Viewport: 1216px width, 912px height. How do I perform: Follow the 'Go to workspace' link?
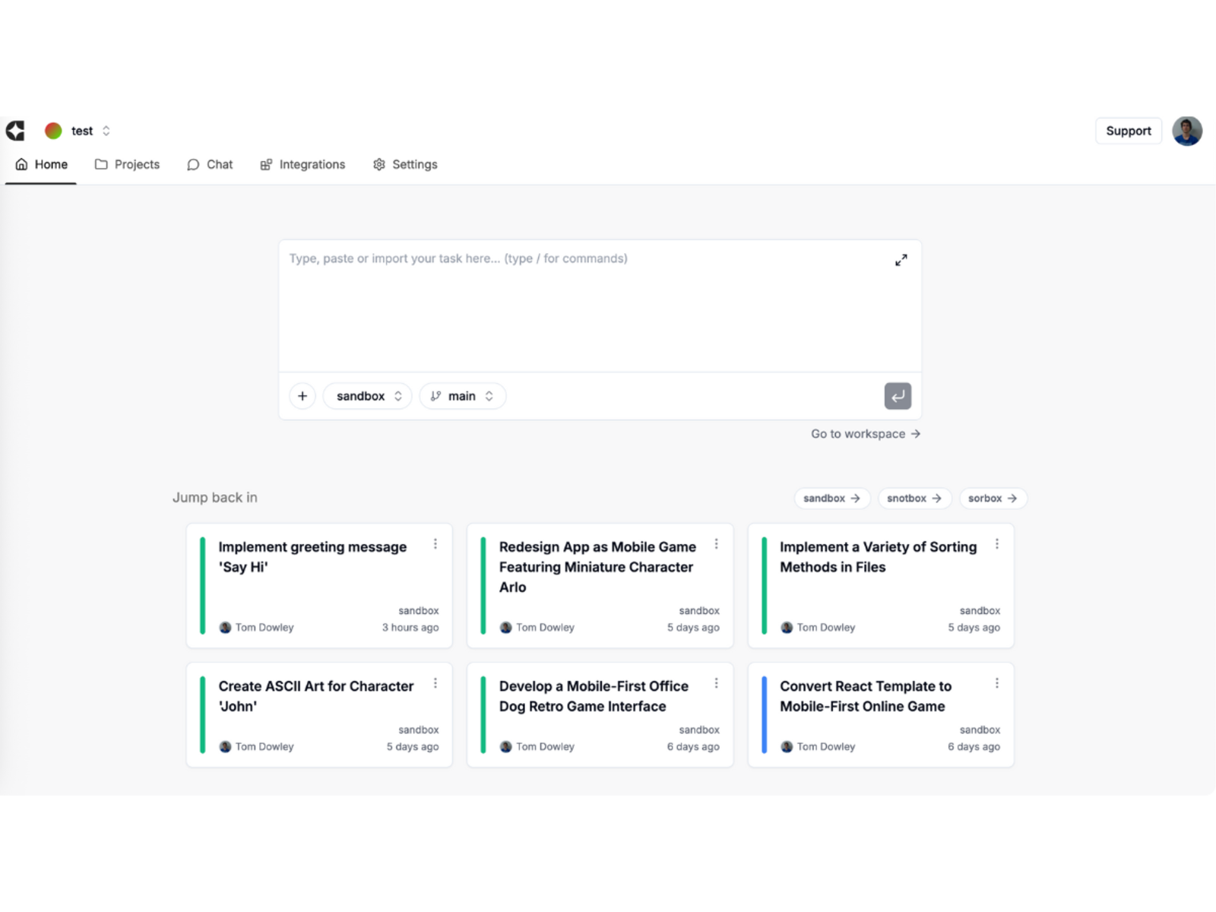point(865,433)
